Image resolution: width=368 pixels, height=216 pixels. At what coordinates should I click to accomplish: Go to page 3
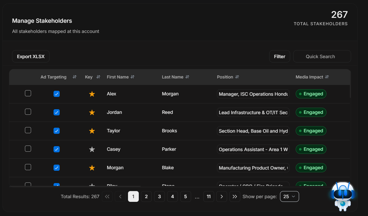(x=159, y=197)
